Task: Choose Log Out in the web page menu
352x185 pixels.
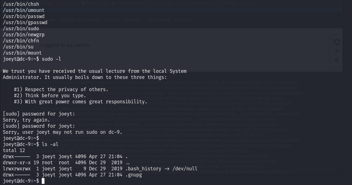Action: [x=183, y=20]
